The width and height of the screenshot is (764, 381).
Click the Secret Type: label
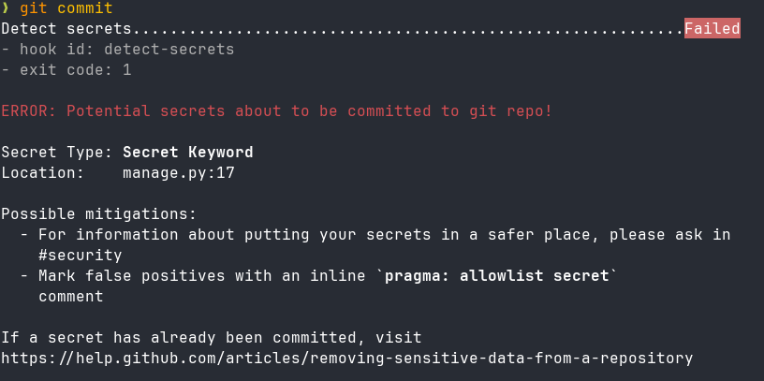click(x=56, y=153)
